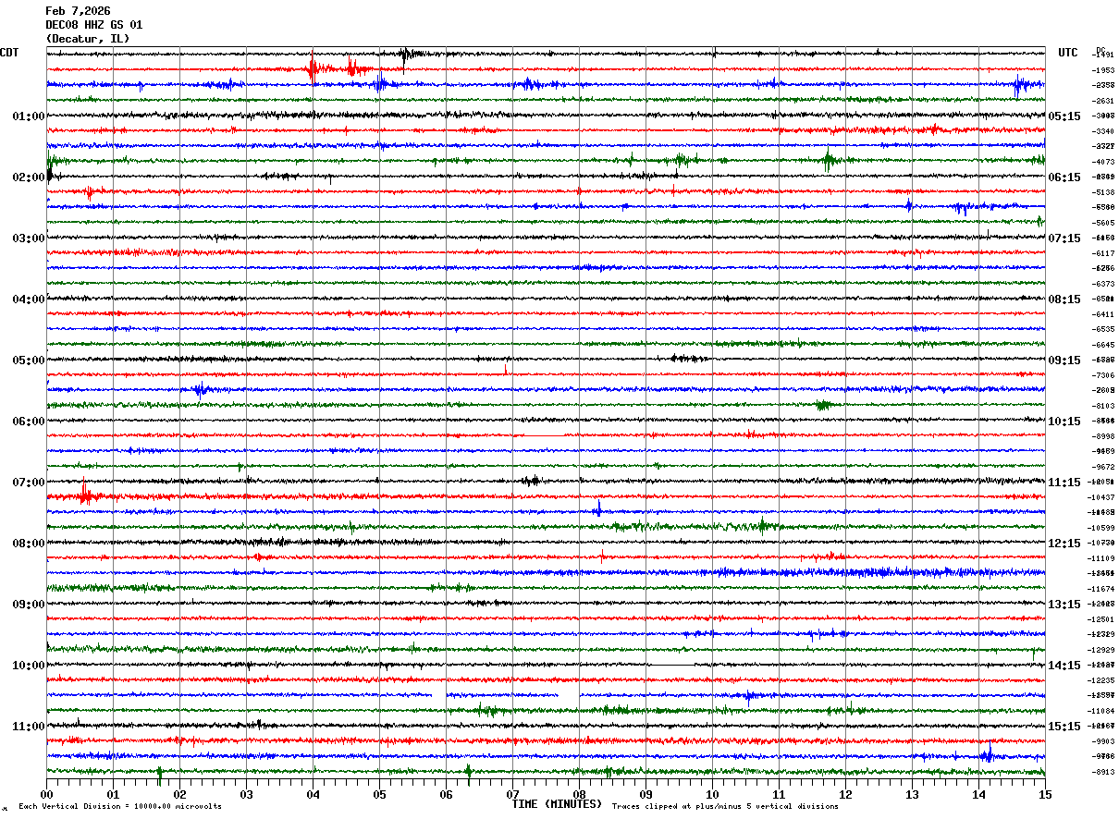This screenshot has height=819, width=1119.
Task: Click the 07:00 CDT row label
Action: 29,483
